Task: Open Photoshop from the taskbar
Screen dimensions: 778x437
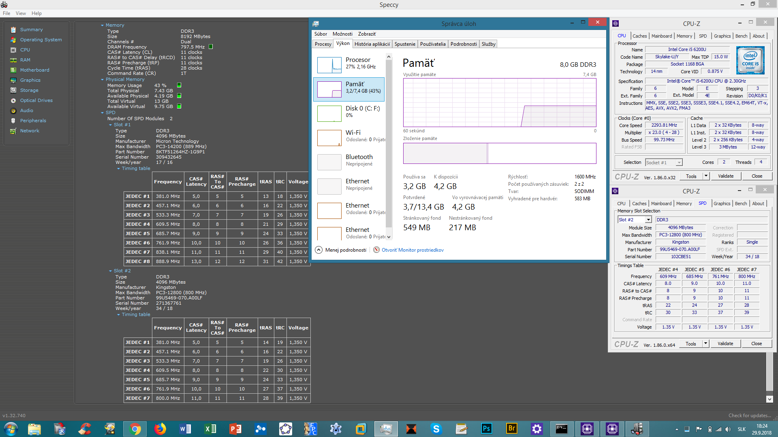Action: [487, 429]
